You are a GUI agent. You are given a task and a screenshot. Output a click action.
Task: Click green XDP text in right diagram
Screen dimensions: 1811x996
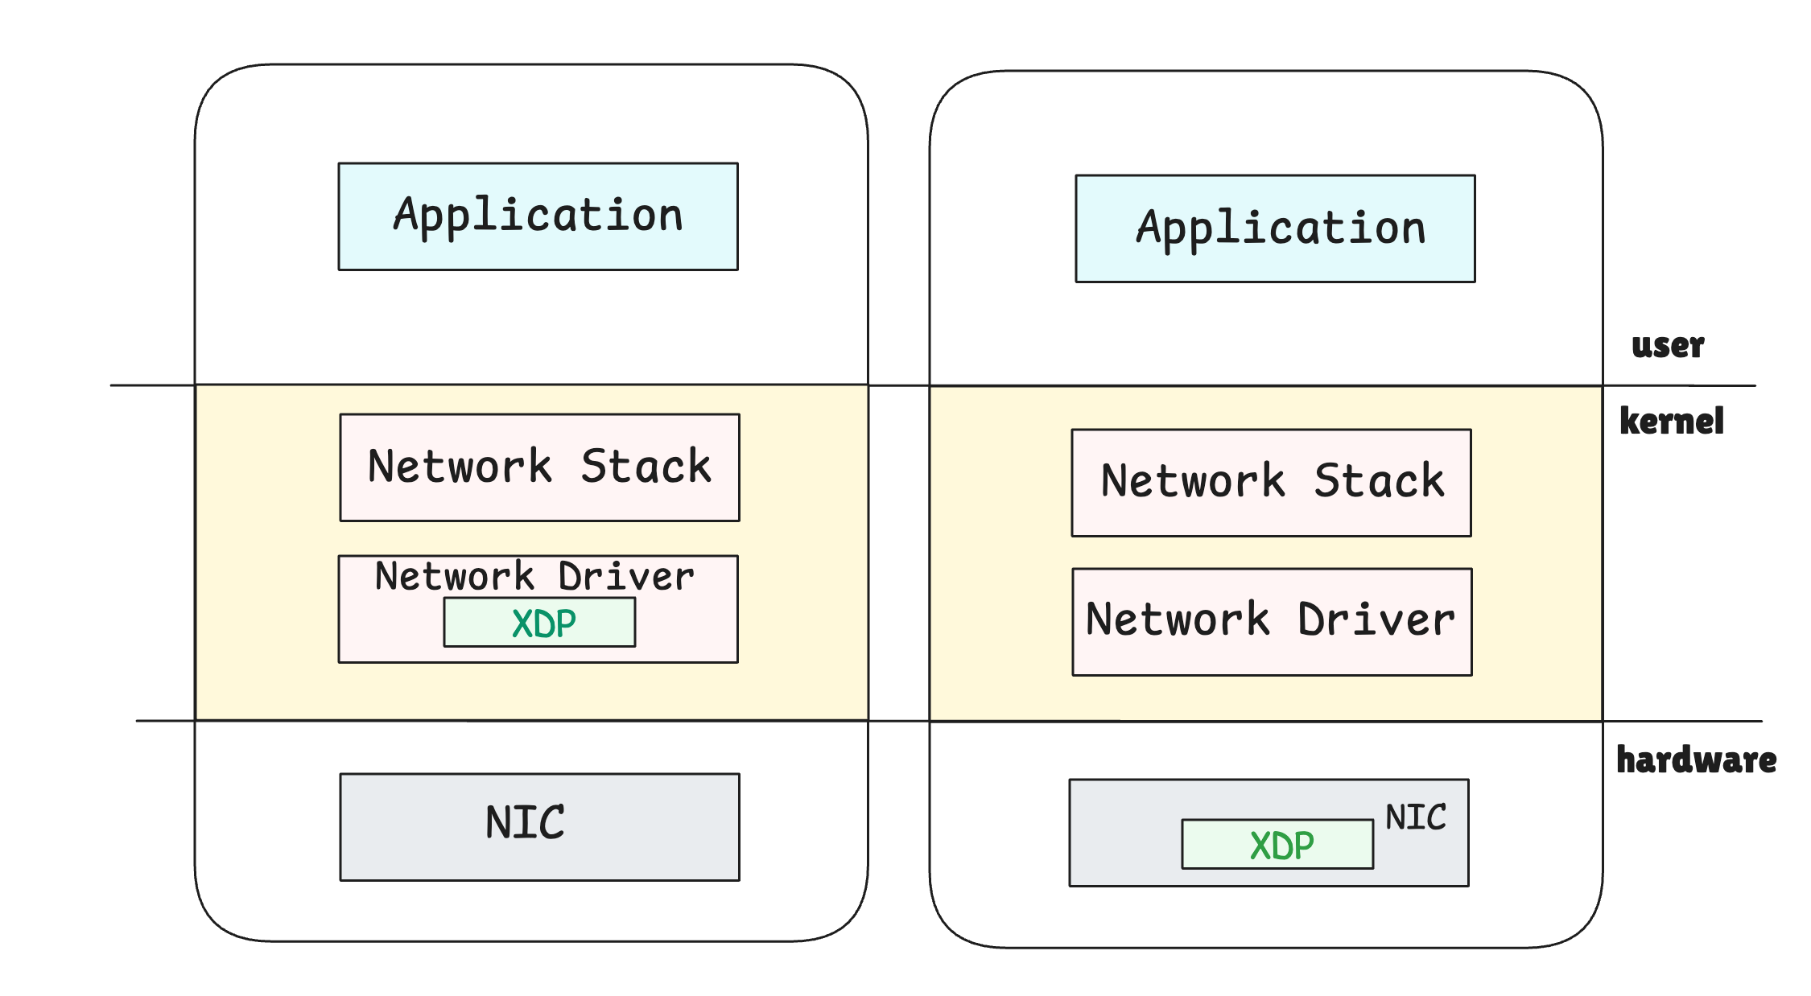pyautogui.click(x=1281, y=846)
